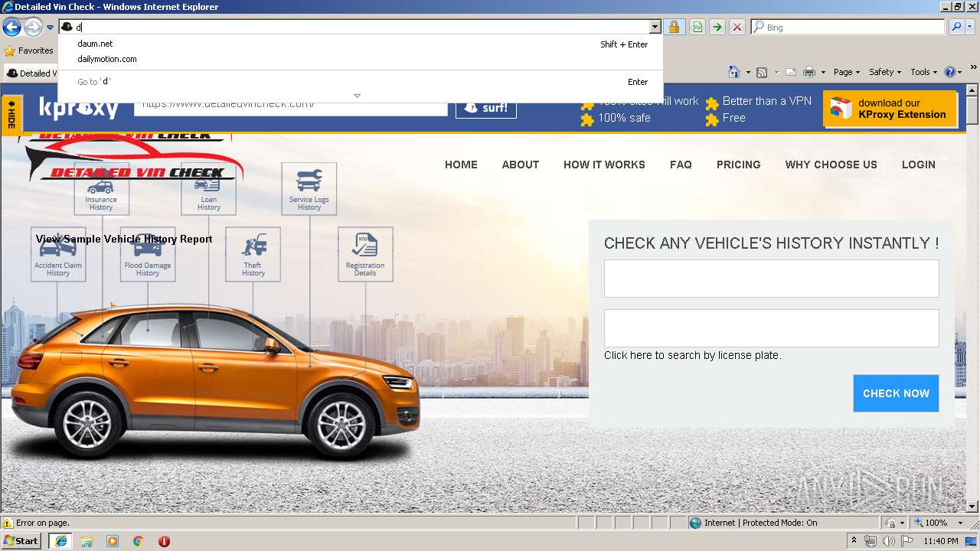
Task: Open the PRICING nav link
Action: point(739,165)
